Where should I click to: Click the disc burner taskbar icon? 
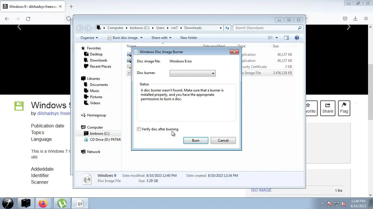click(x=80, y=203)
